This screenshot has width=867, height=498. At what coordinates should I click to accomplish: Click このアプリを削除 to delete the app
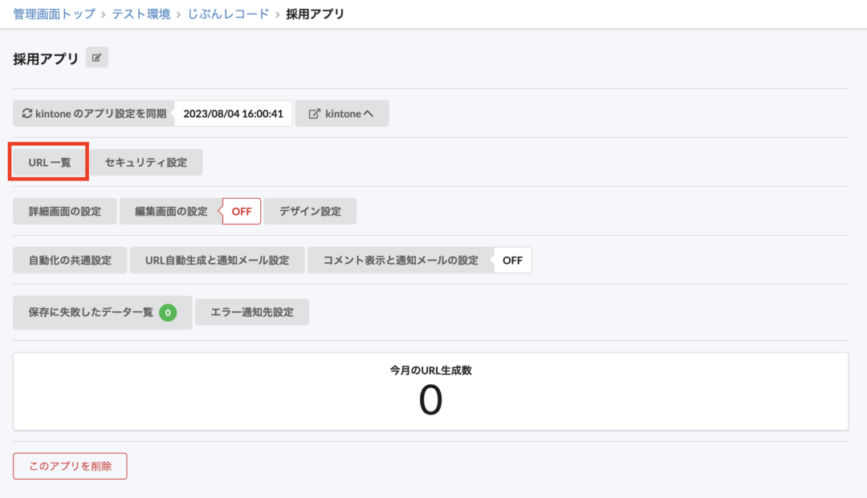[70, 466]
